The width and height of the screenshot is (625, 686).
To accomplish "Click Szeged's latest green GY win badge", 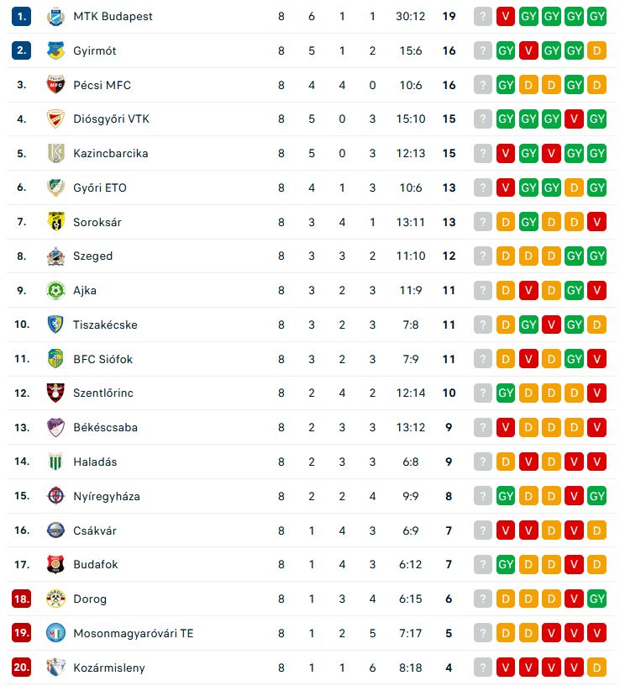I will [574, 256].
